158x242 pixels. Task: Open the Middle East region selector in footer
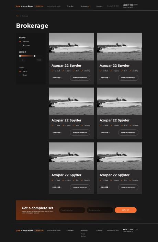39,231
